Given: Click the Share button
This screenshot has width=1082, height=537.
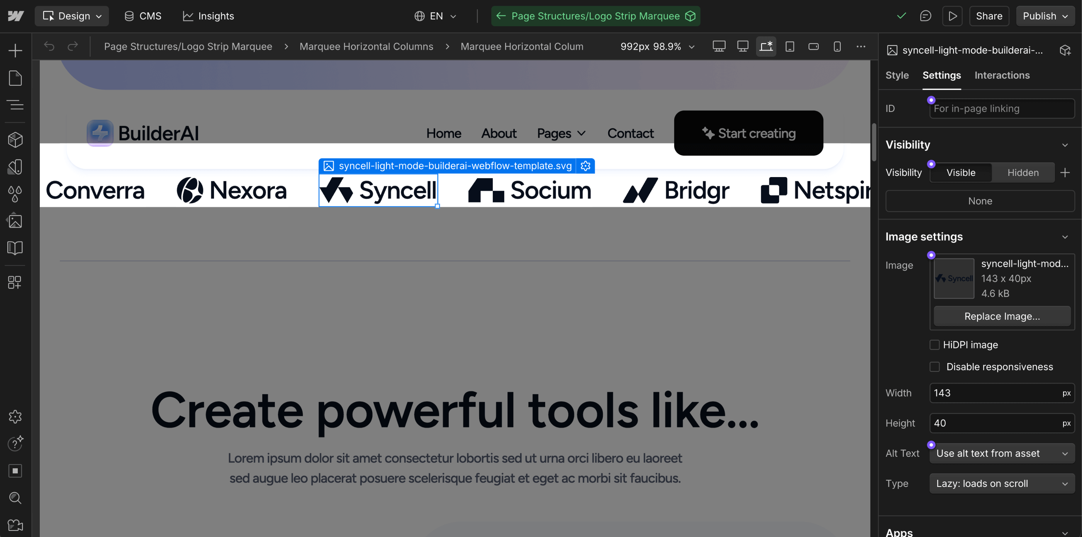Looking at the screenshot, I should [x=989, y=16].
